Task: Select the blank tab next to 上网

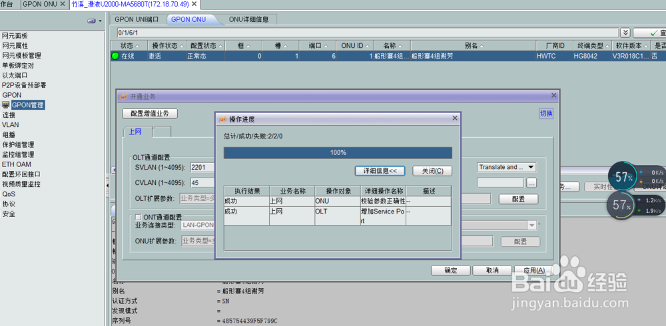Action: (163, 132)
